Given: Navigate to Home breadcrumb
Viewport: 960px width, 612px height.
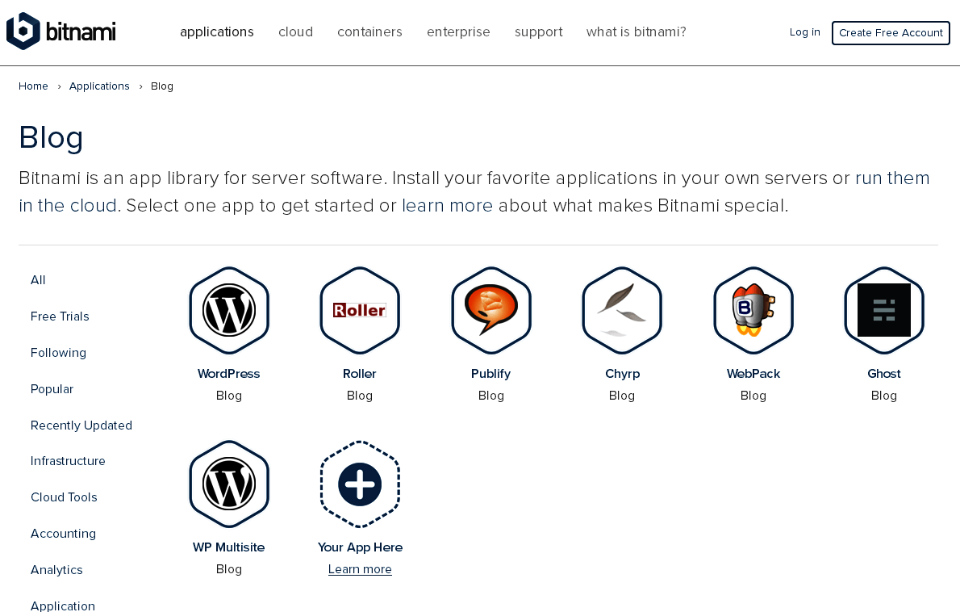Looking at the screenshot, I should click(x=33, y=86).
